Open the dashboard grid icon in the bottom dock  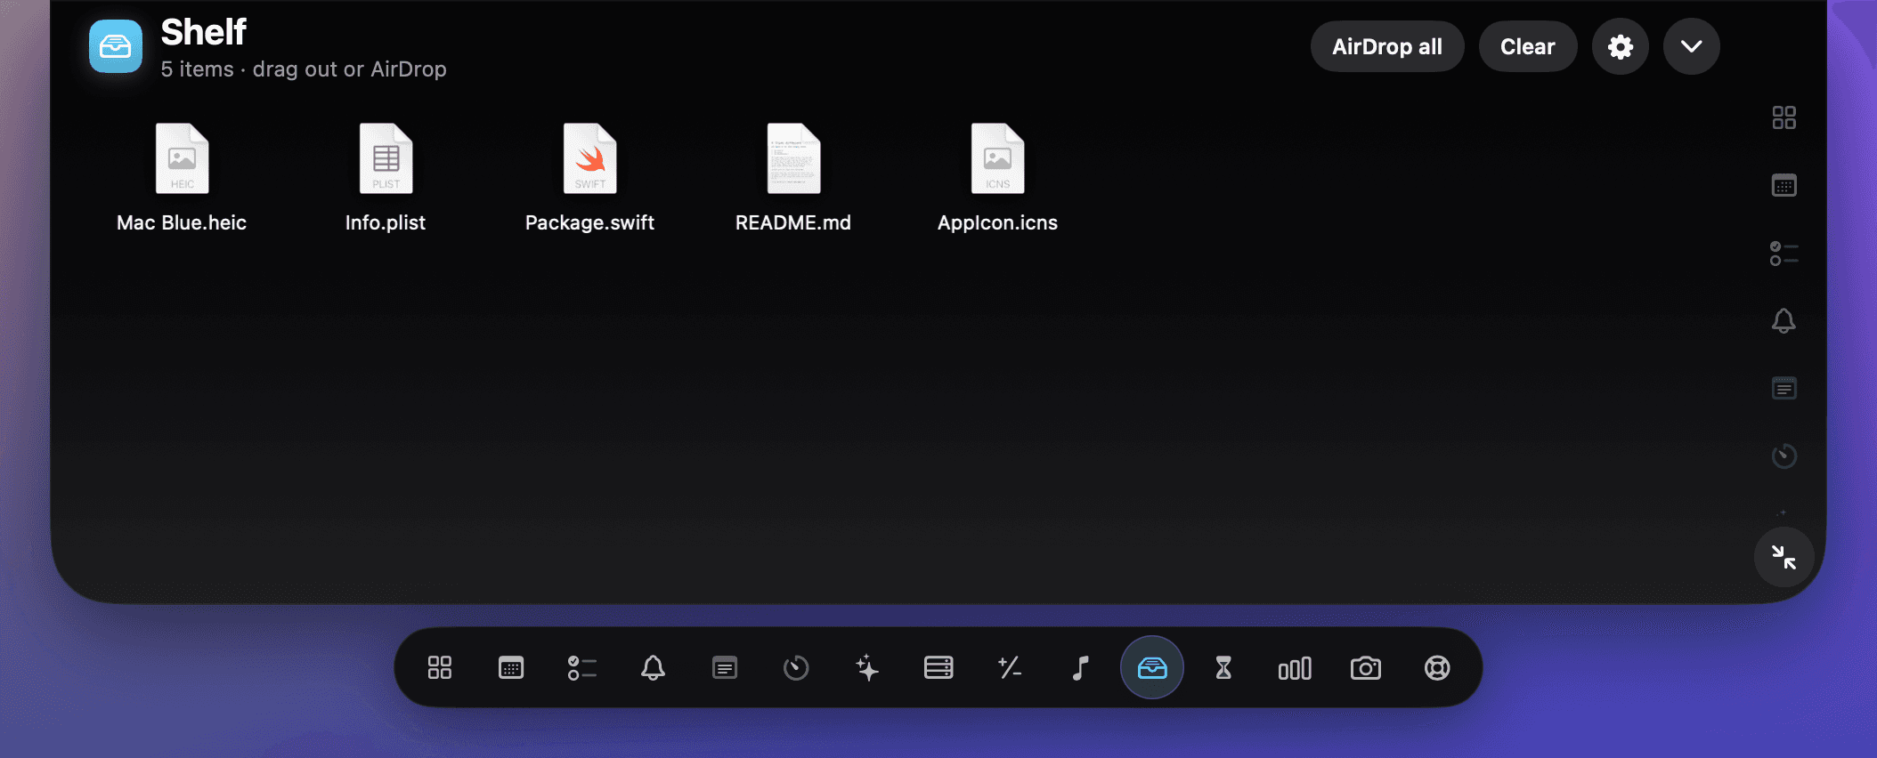(440, 668)
